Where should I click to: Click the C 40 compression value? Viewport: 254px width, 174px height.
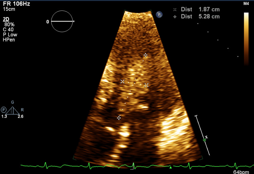tap(8, 30)
